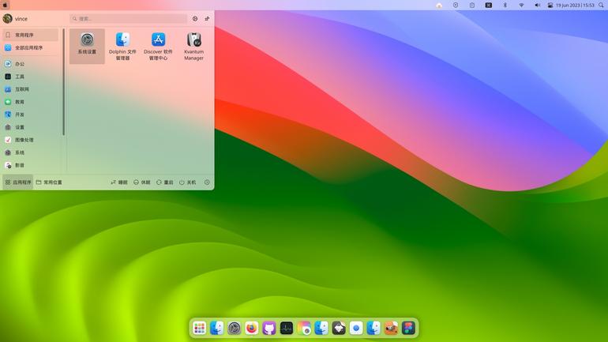
Task: Open the extra power options button
Action: click(207, 182)
